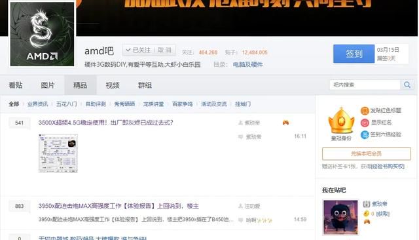
Task: Click sidebar username 紫玖帝
Action: pyautogui.click(x=380, y=204)
